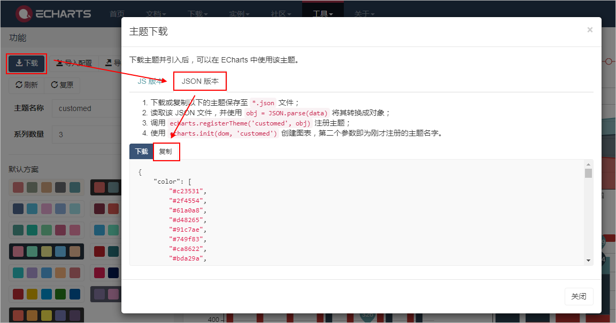Expand the 社区 navigation menu

[281, 14]
